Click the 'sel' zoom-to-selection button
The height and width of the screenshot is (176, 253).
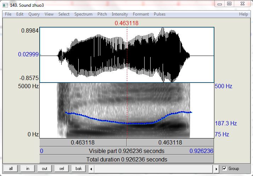pos(62,169)
